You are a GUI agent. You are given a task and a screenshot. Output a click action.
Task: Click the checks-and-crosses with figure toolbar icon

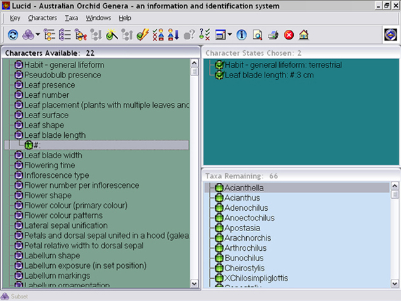(158, 34)
